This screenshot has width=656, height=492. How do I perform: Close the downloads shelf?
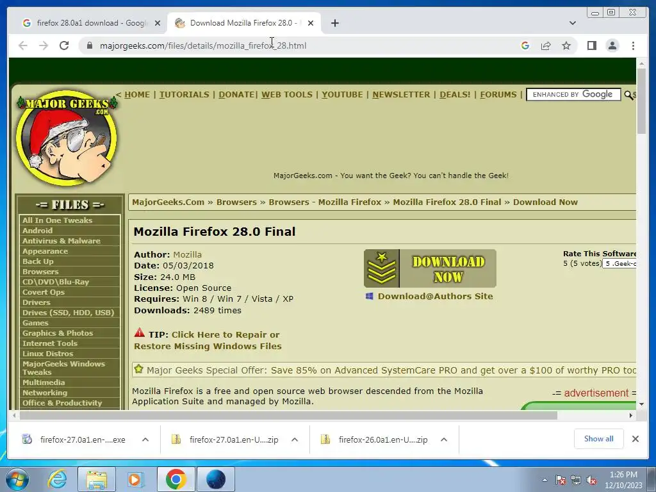click(x=635, y=438)
